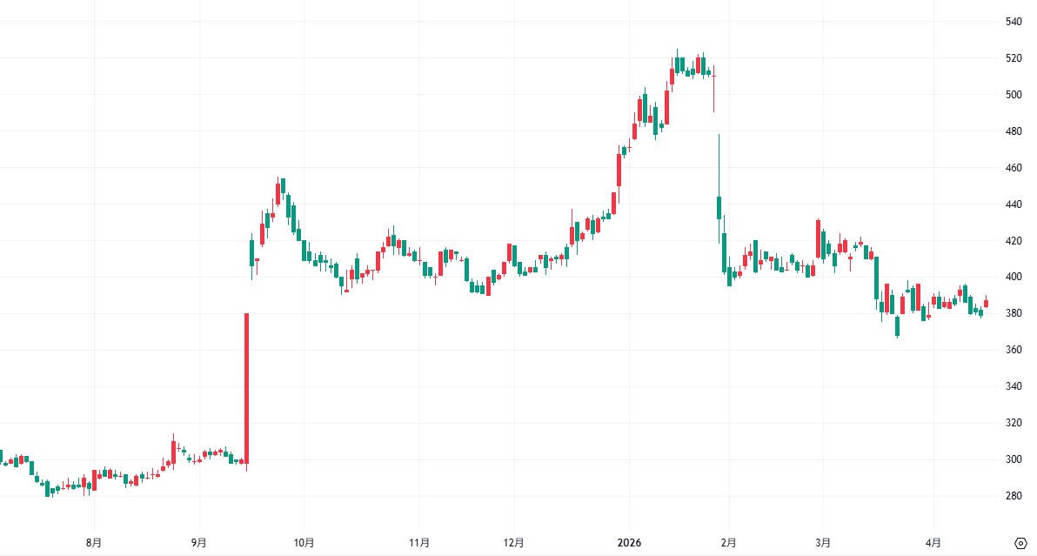Click the 400 price scale label
The width and height of the screenshot is (1037, 556).
point(1013,277)
